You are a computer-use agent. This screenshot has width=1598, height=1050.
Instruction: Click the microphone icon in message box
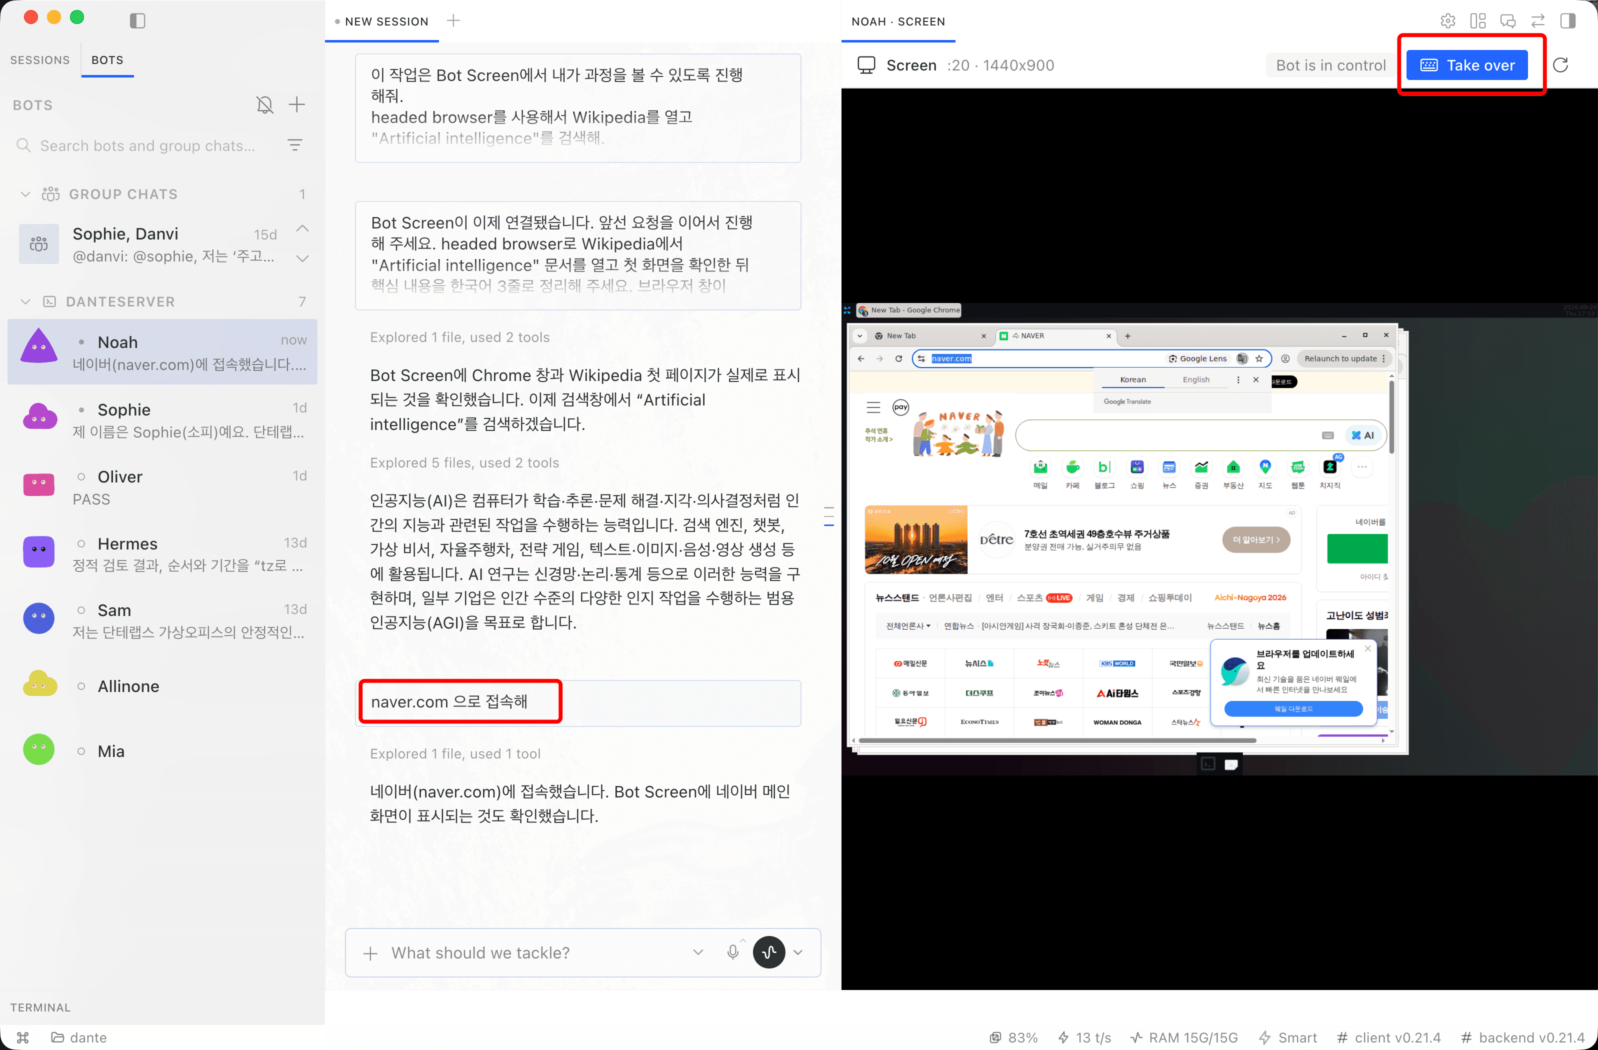pyautogui.click(x=732, y=952)
